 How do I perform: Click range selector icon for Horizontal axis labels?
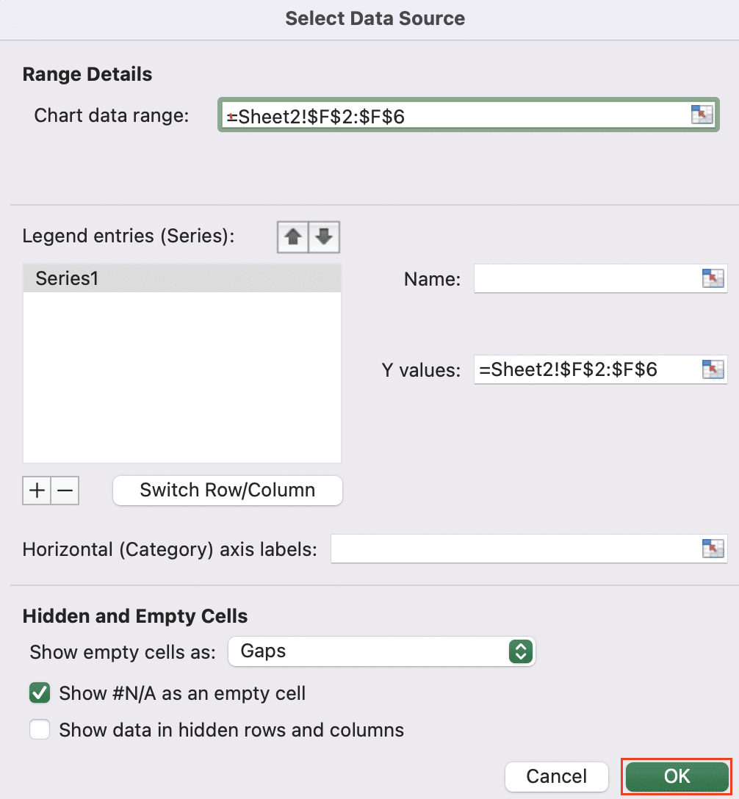tap(713, 549)
